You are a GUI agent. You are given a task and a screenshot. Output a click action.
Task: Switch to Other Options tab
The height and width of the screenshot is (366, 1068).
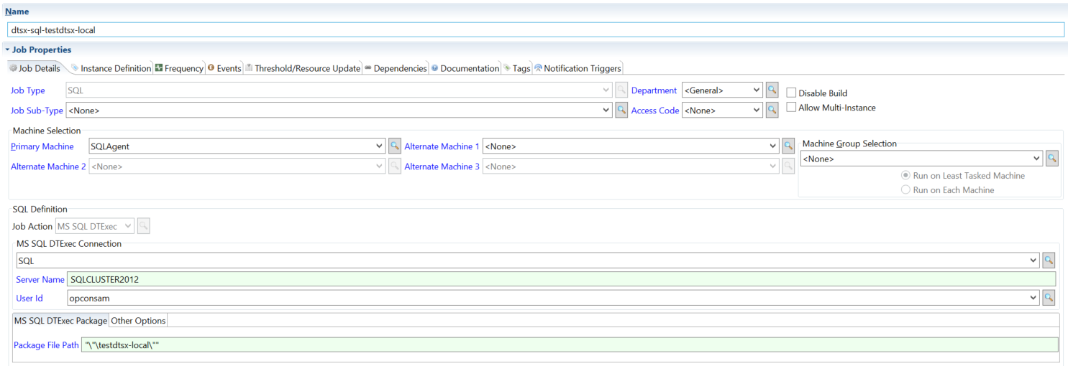click(138, 320)
